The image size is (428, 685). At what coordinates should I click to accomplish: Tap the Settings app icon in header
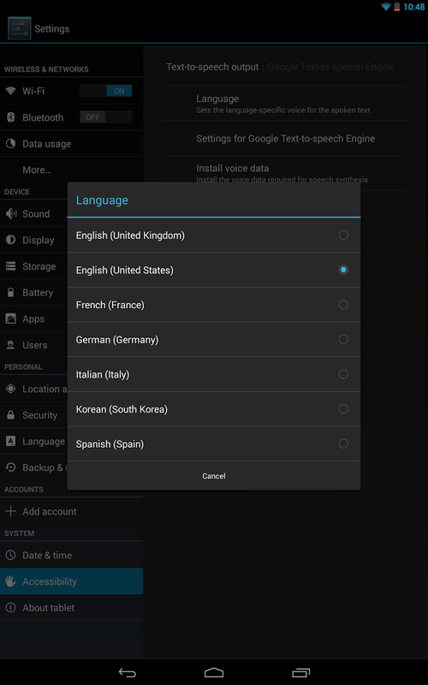pos(19,28)
